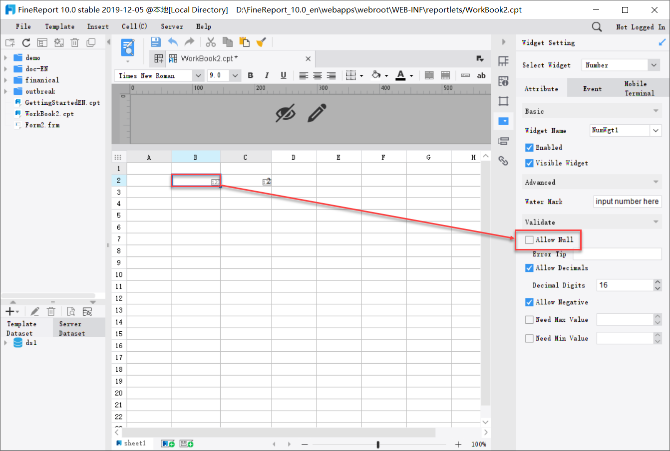This screenshot has height=451, width=670.
Task: Click the Cut (scissors) toolbar icon
Action: pos(210,42)
